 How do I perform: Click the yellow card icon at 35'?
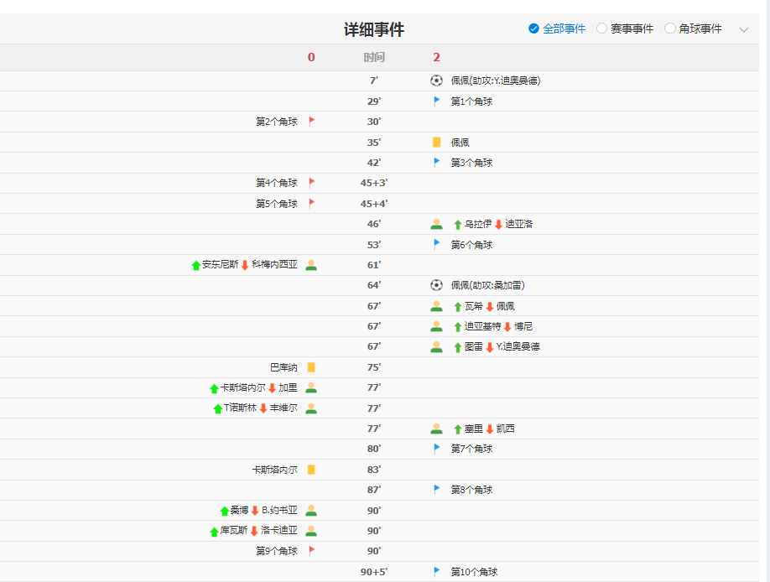pyautogui.click(x=436, y=143)
